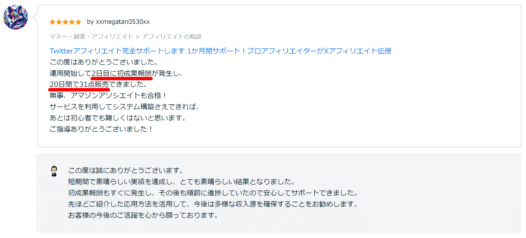
Task: Click the seller reply's first line この度は誠にありがとうございます。
Action: tap(125, 170)
